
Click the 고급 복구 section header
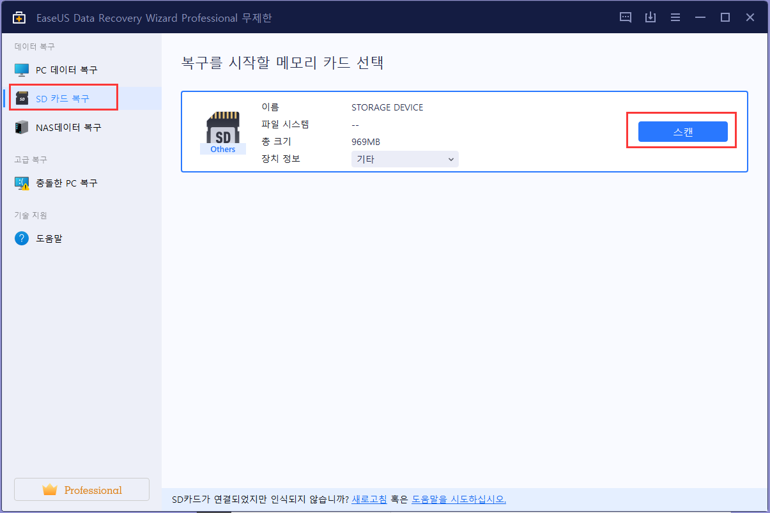[x=31, y=160]
